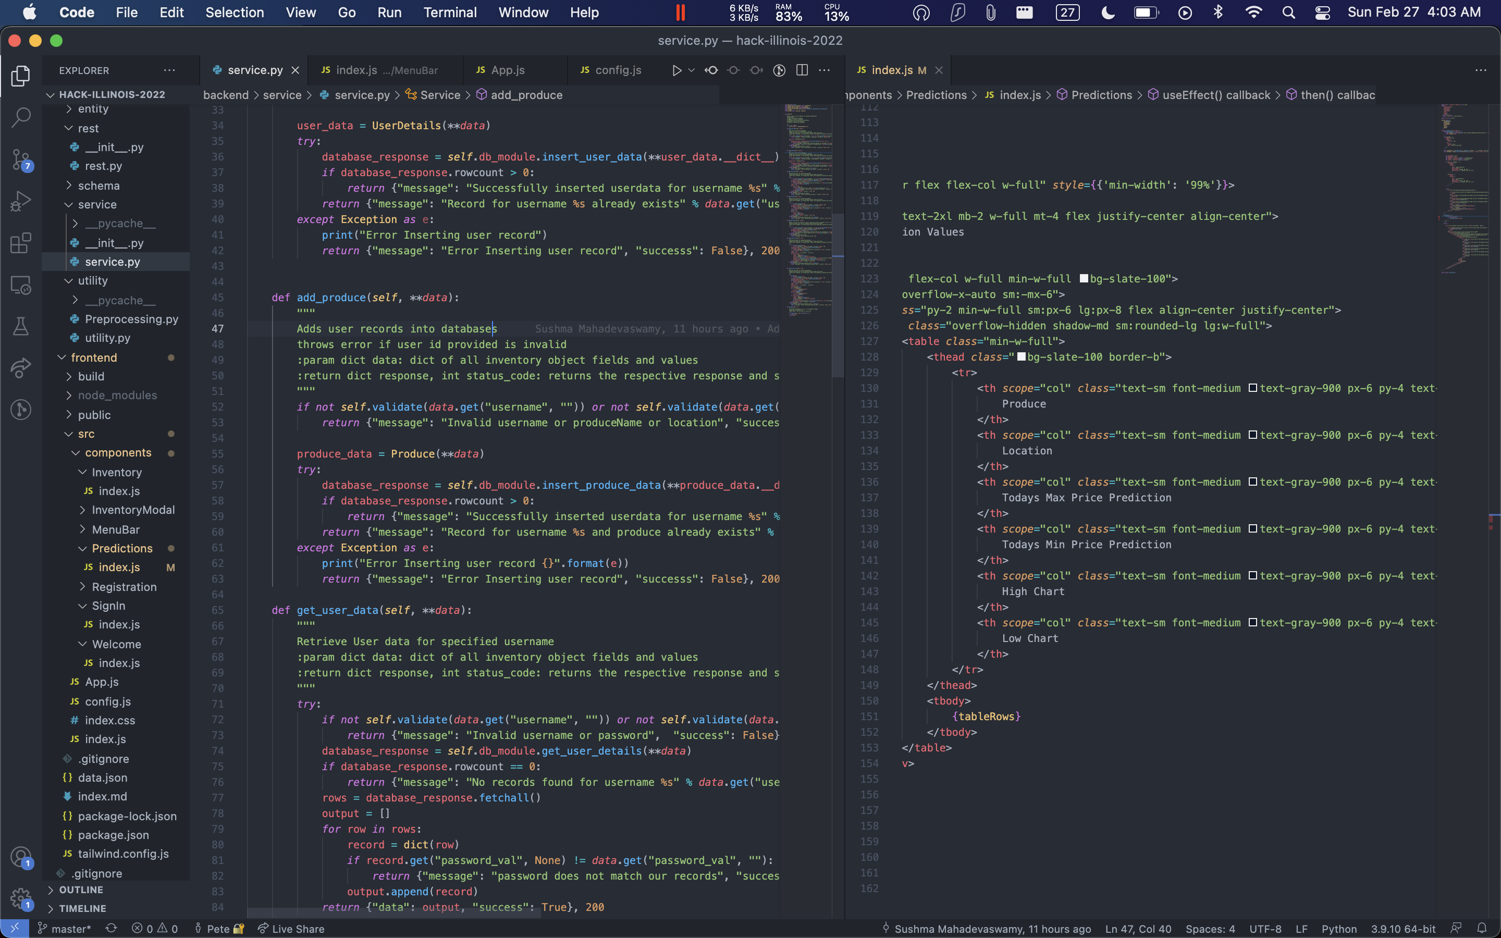Open the Testing flask view

[x=21, y=326]
